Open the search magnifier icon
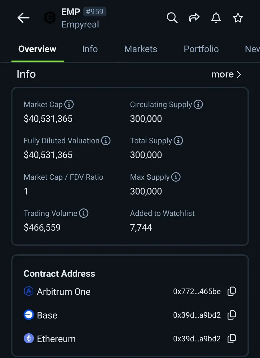The image size is (260, 358). [172, 18]
